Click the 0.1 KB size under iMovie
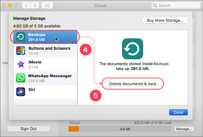 pyautogui.click(x=33, y=67)
